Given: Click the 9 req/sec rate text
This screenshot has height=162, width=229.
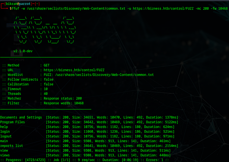Looking at the screenshot, I should click(x=86, y=160).
